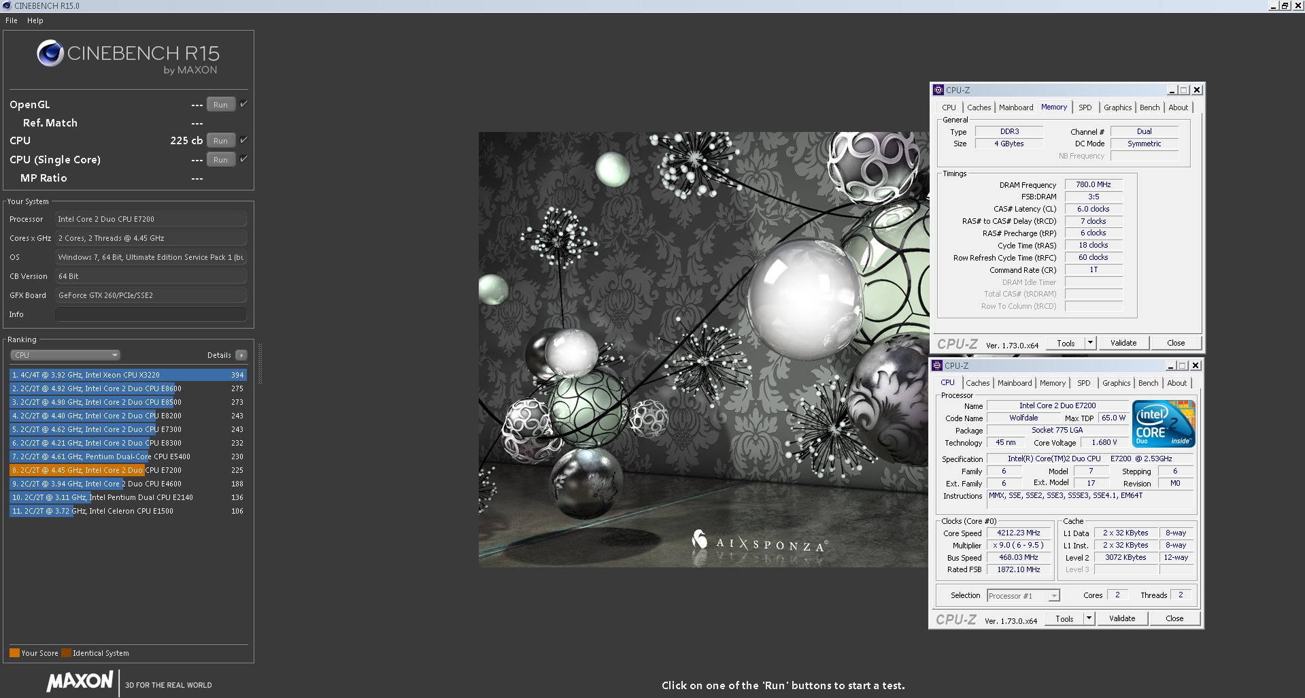Open Details arrow in Ranking panel
The image size is (1305, 698).
(x=241, y=355)
